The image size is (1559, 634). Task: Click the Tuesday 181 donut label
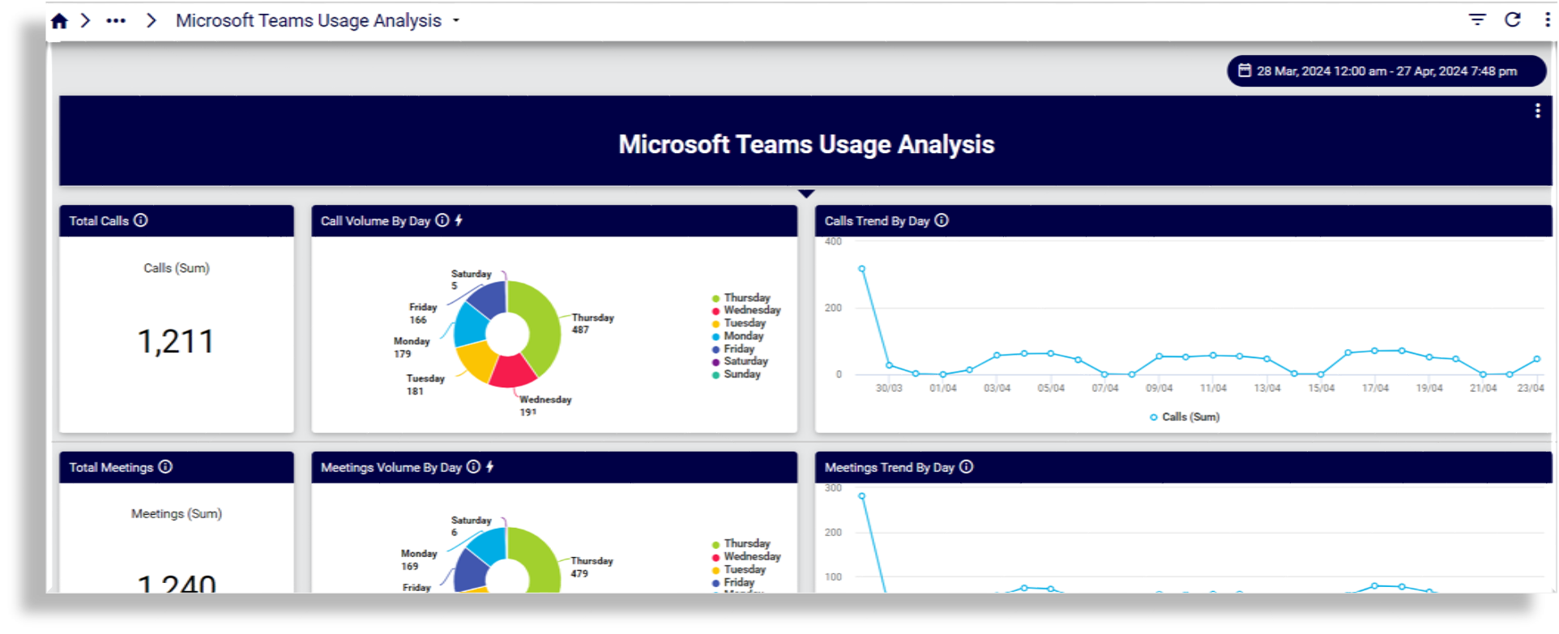pyautogui.click(x=425, y=385)
